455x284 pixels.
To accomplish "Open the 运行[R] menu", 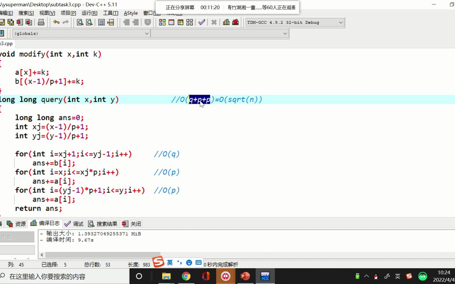I will tap(89, 13).
